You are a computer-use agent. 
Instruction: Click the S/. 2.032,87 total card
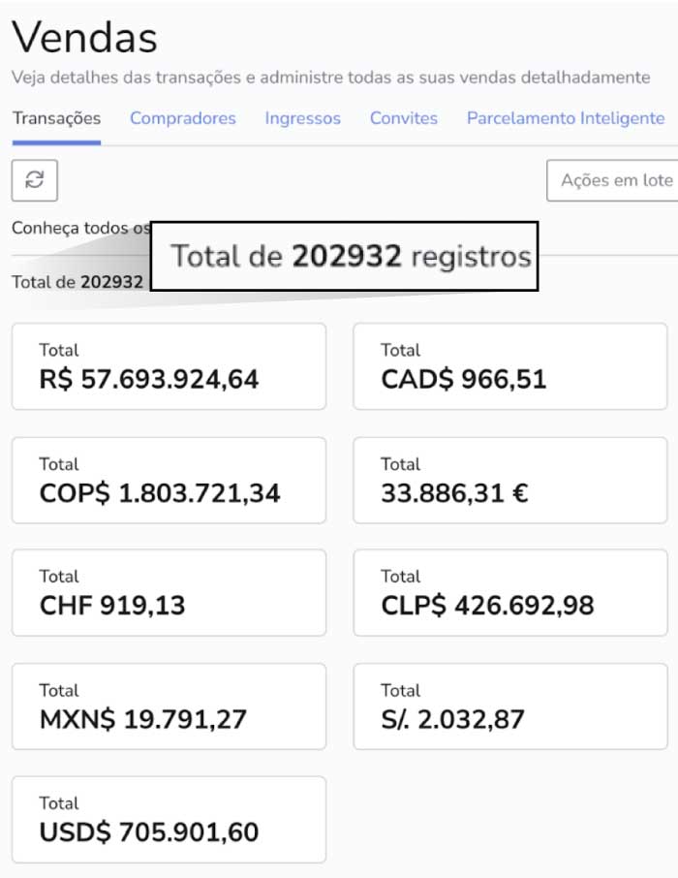click(x=510, y=706)
